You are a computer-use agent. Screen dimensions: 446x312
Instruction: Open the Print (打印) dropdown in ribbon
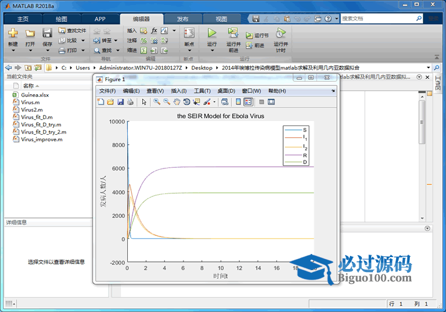82,51
